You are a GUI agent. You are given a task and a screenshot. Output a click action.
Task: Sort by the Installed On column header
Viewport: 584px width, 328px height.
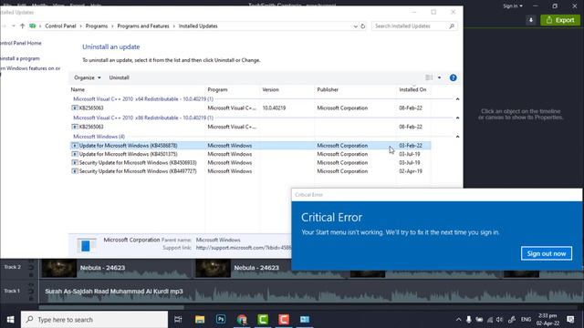click(413, 89)
